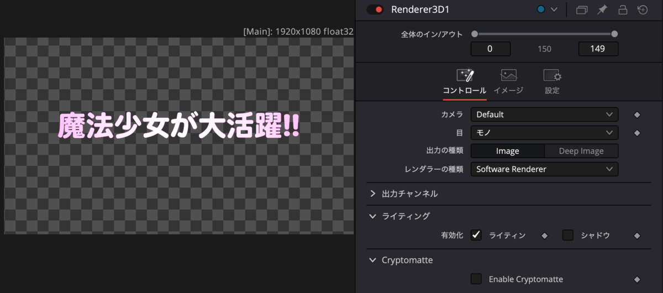Click the picture icon above イメージ
The width and height of the screenshot is (663, 293).
508,75
